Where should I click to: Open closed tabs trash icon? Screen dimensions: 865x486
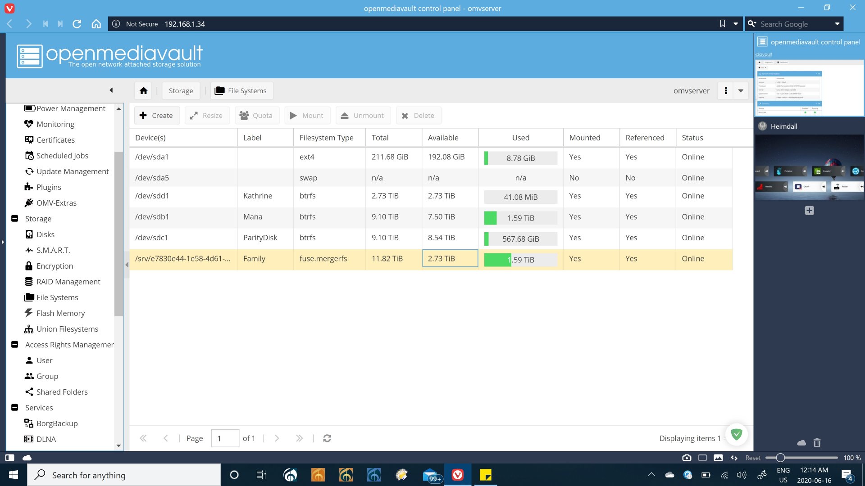817,443
